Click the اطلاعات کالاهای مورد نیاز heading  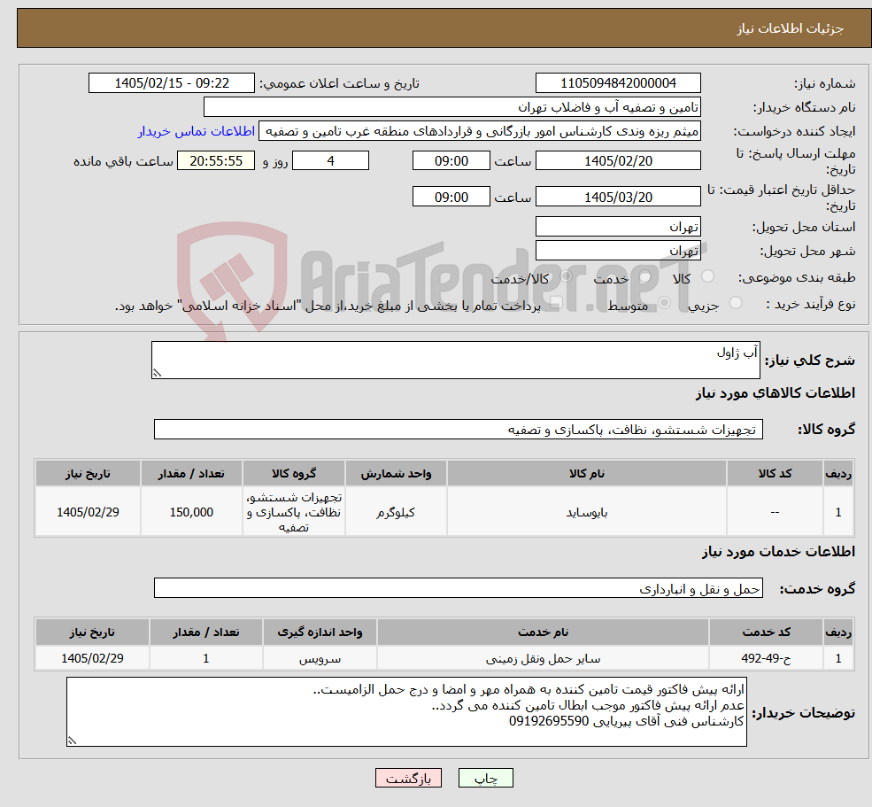click(x=776, y=393)
